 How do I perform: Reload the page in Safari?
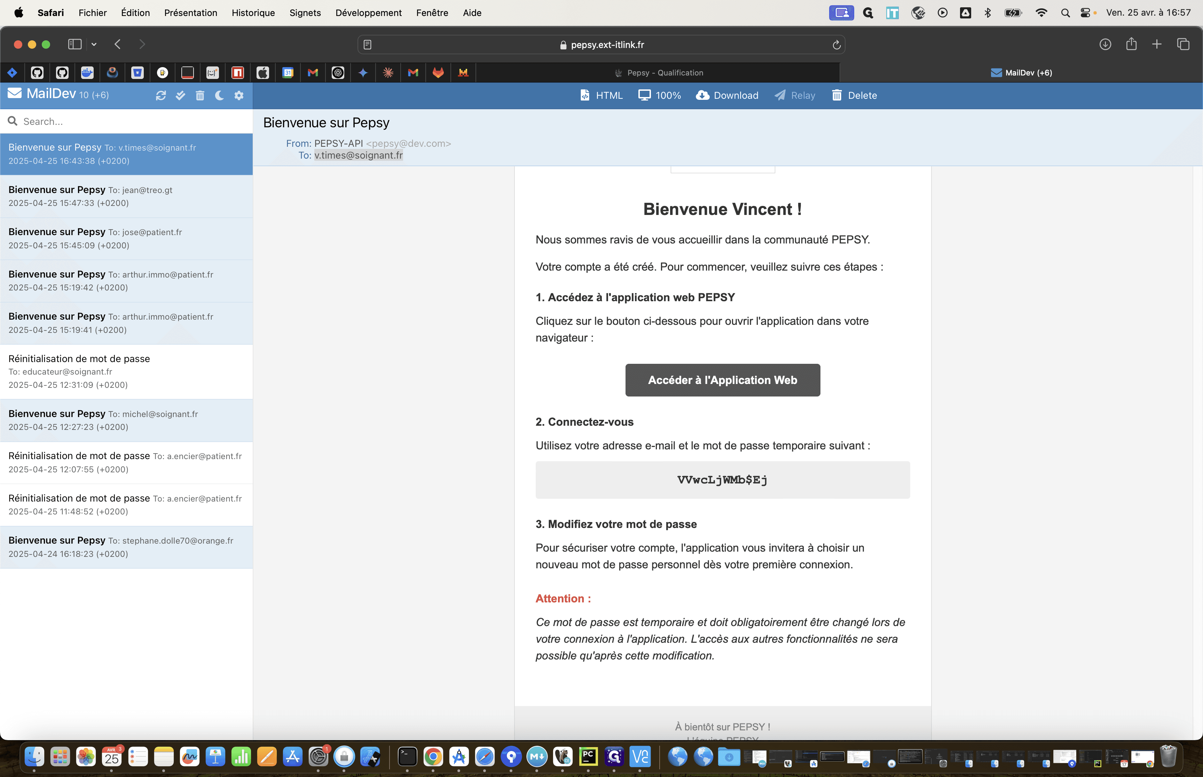point(836,45)
